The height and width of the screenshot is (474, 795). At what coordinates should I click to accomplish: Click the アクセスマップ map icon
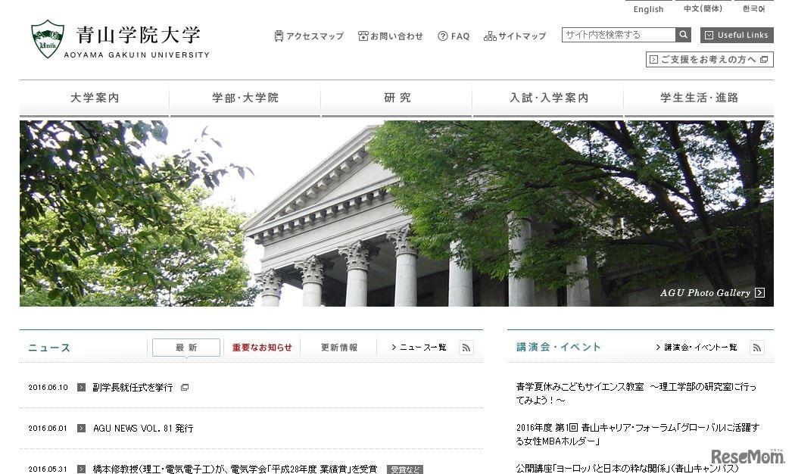tap(280, 35)
